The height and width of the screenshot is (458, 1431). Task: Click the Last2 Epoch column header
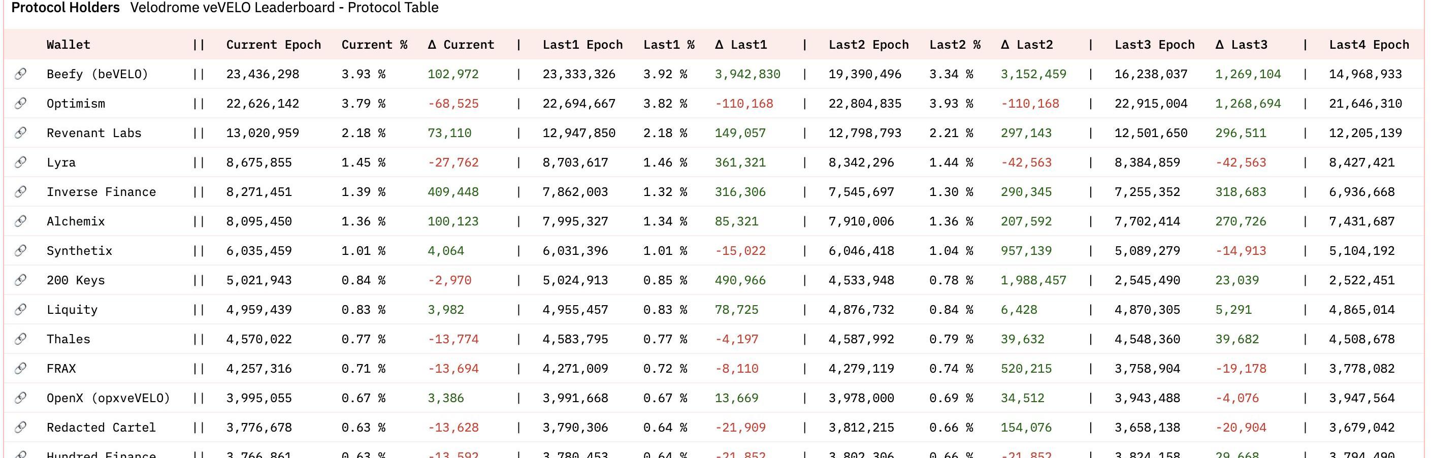pyautogui.click(x=869, y=44)
